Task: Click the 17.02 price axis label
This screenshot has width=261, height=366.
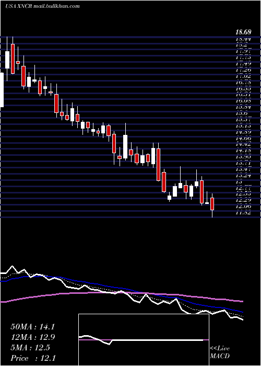Action: coord(243,76)
